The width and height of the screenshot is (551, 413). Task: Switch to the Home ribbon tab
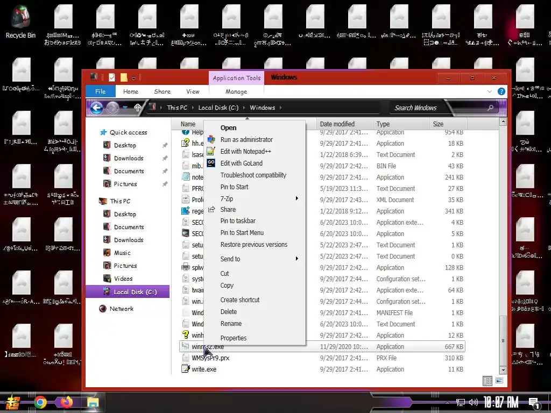click(131, 91)
